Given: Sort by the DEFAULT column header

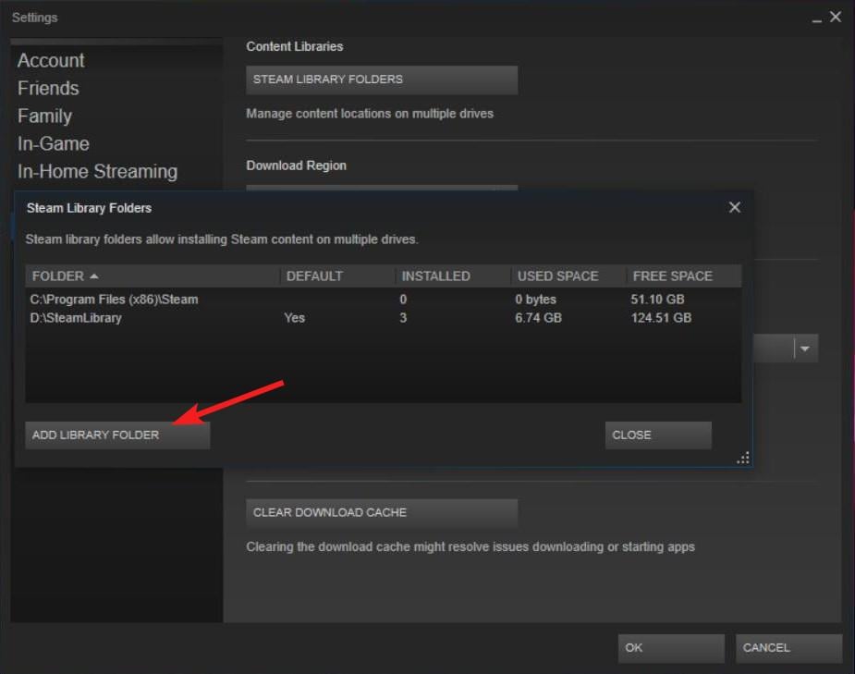Looking at the screenshot, I should (337, 276).
